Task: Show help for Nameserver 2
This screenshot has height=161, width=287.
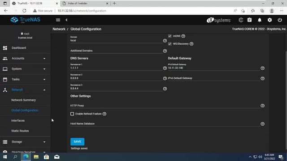Action: pyautogui.click(x=165, y=78)
